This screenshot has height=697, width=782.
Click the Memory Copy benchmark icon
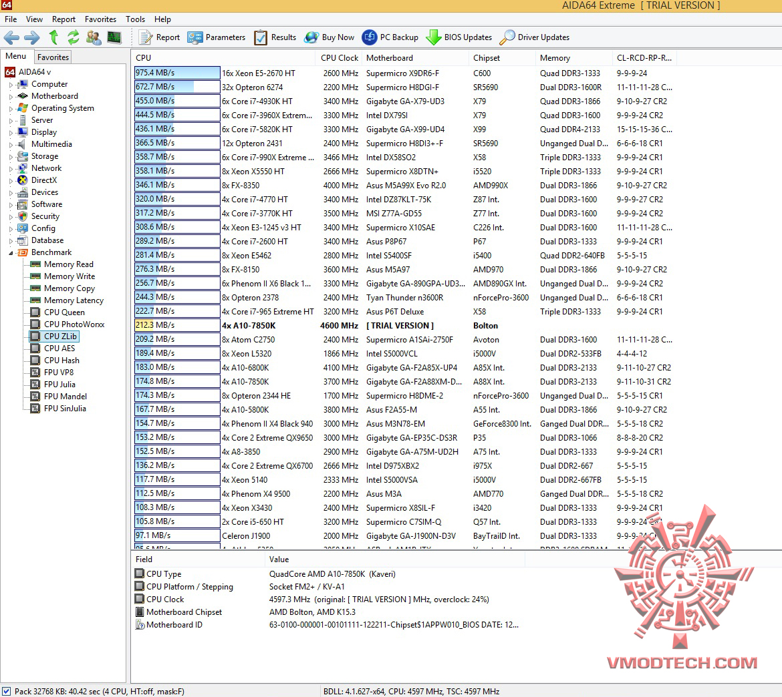35,288
